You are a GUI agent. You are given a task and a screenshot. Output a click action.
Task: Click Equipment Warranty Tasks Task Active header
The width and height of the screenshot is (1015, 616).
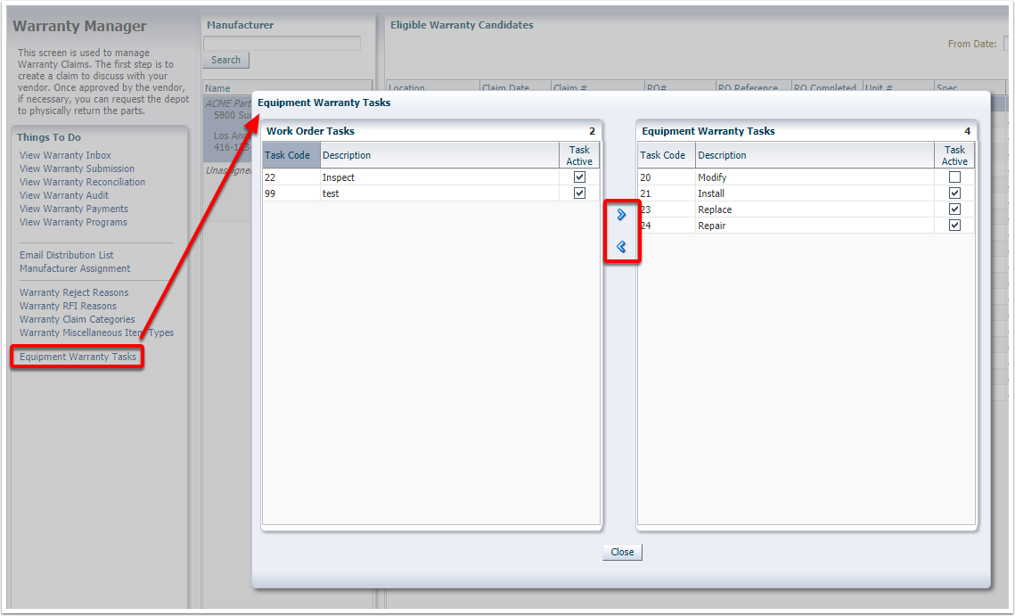[x=954, y=155]
